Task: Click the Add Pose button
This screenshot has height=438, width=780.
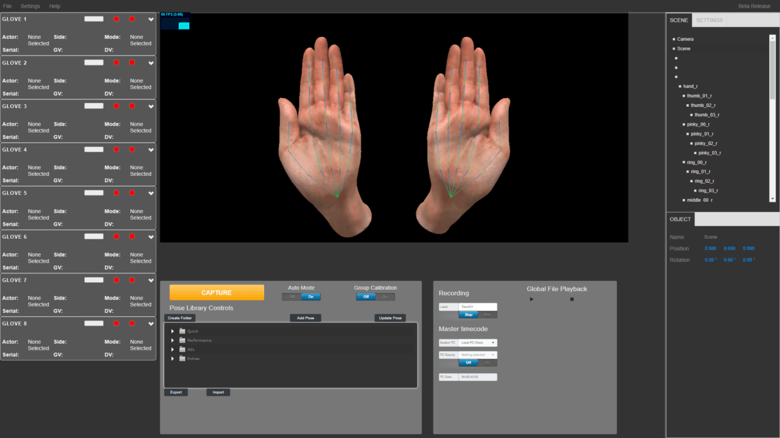Action: (x=306, y=318)
